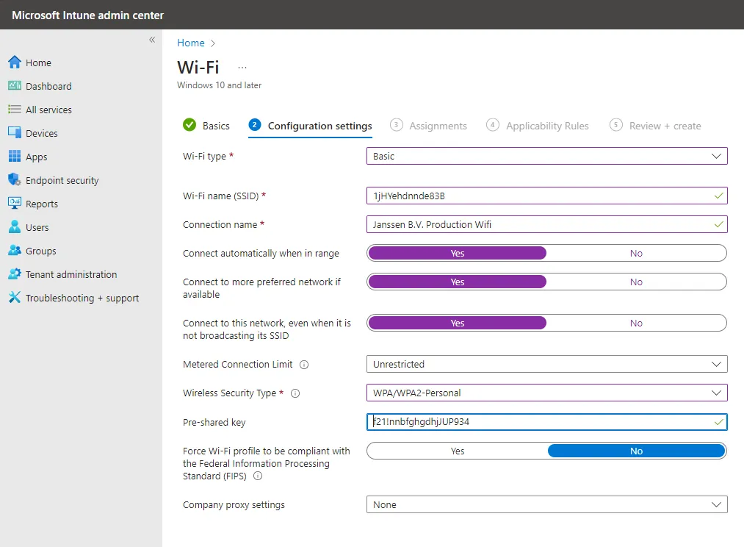The height and width of the screenshot is (547, 744).
Task: Click info icon next to Wireless Security Type
Action: click(x=295, y=393)
